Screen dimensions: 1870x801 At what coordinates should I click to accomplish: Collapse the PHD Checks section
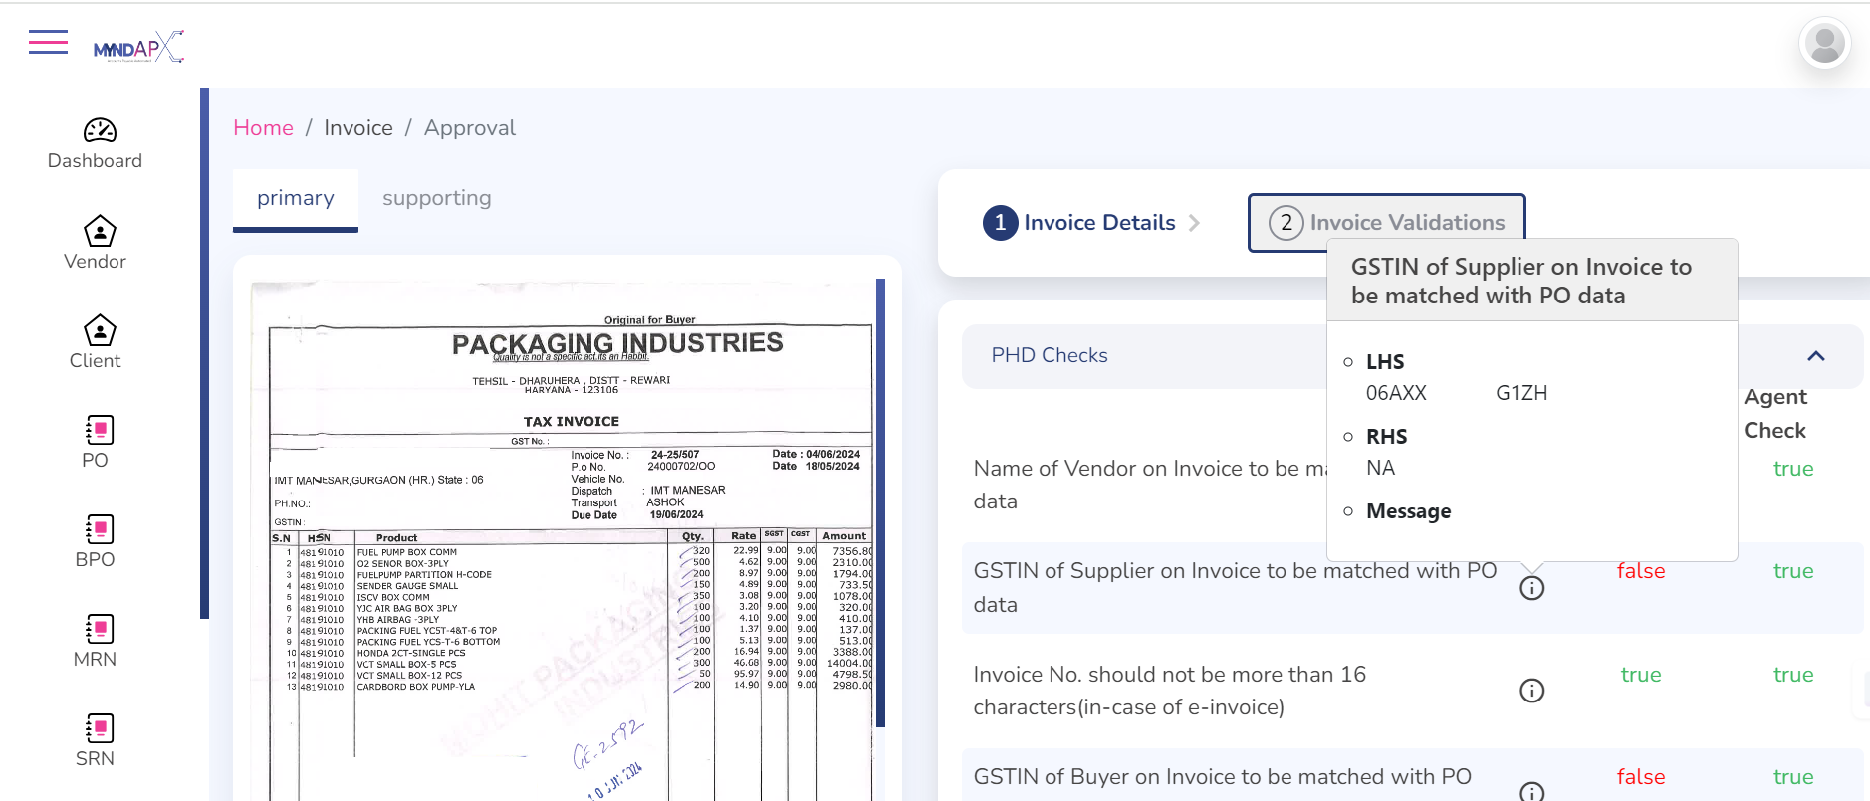(1815, 356)
